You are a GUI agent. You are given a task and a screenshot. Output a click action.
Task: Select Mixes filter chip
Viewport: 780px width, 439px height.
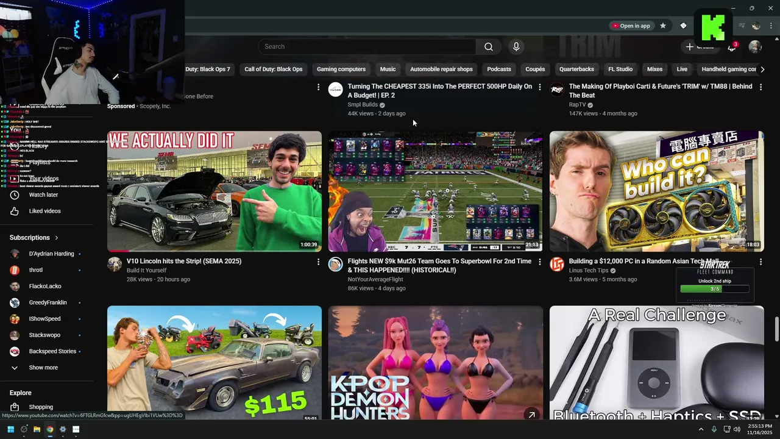[x=654, y=70]
